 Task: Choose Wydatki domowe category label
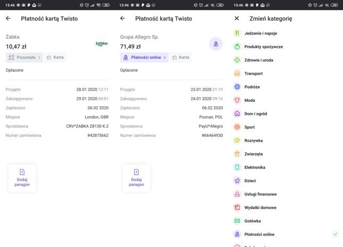pyautogui.click(x=261, y=208)
